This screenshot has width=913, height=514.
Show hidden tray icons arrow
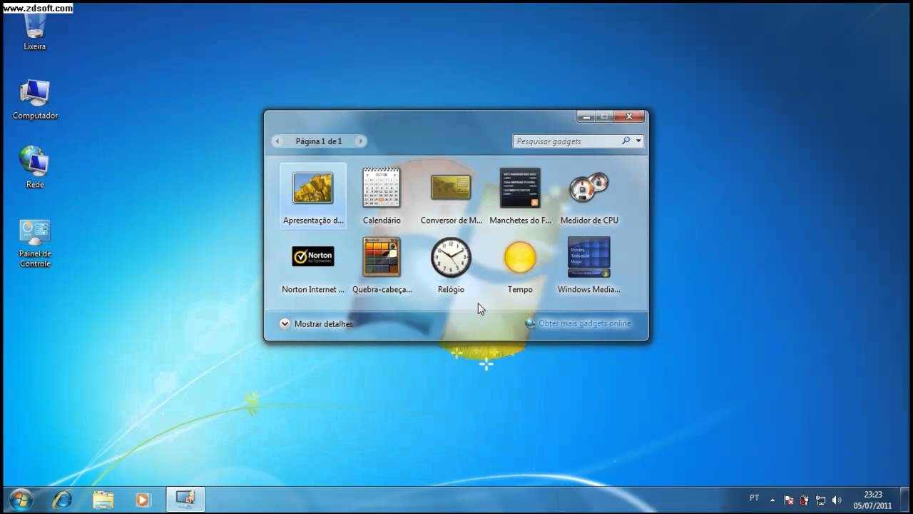coord(772,500)
